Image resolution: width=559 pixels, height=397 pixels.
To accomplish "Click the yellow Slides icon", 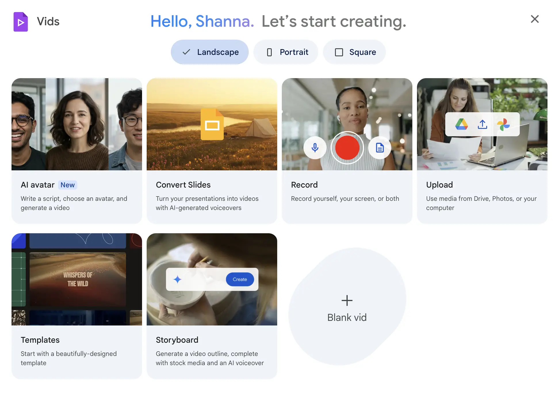I will pyautogui.click(x=212, y=124).
